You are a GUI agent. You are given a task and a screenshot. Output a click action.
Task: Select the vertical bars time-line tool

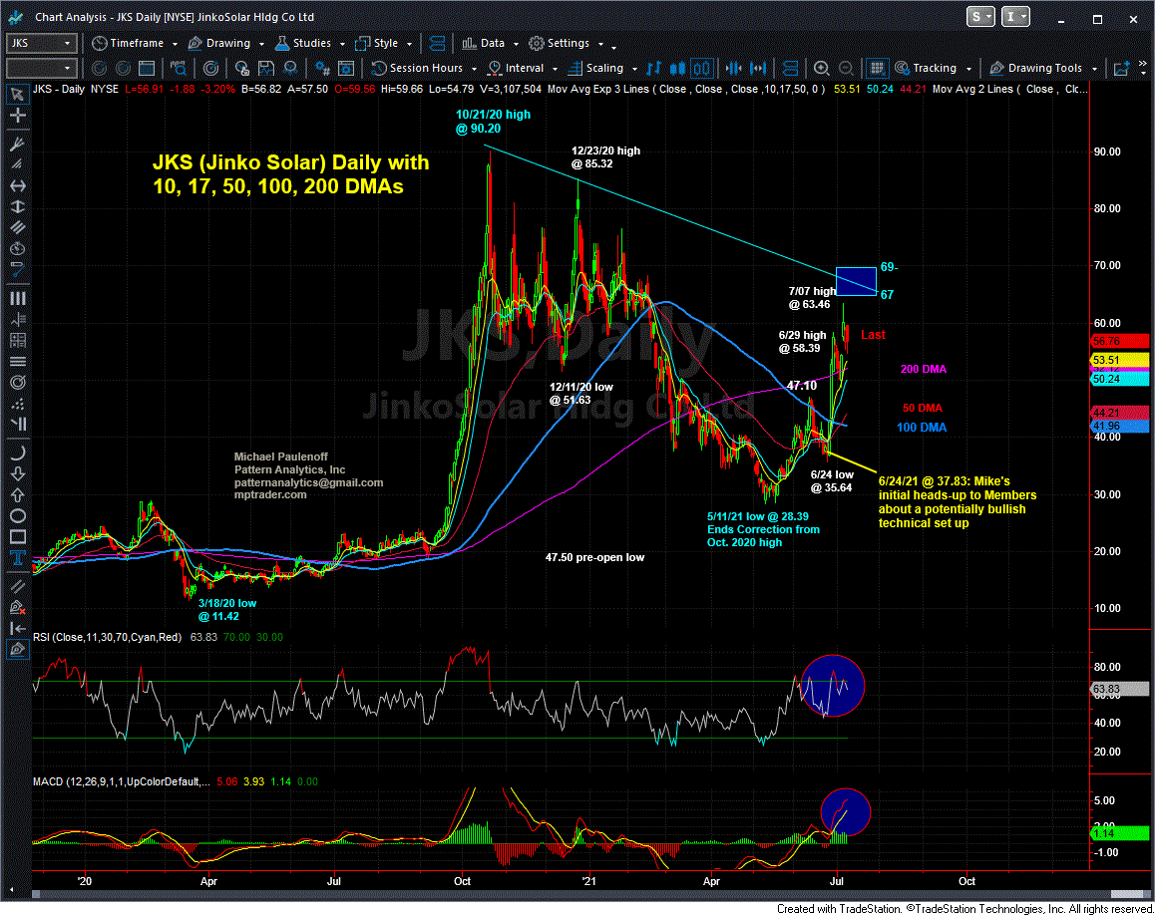[18, 298]
